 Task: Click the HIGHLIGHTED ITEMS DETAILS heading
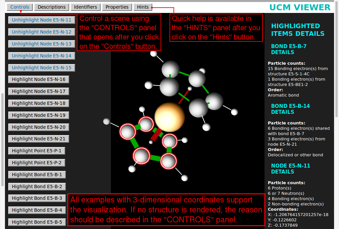298,30
